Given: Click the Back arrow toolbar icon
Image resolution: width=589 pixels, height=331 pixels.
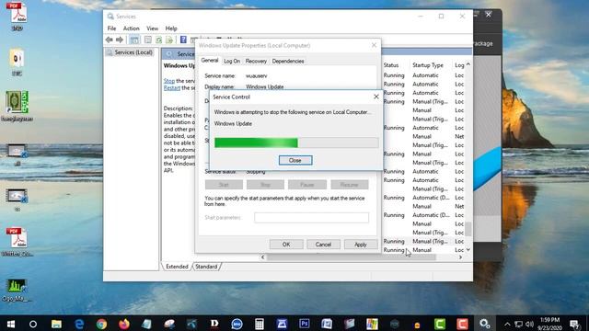Looking at the screenshot, I should click(x=110, y=40).
